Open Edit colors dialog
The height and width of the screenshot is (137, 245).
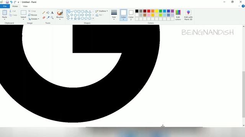[x=178, y=15]
